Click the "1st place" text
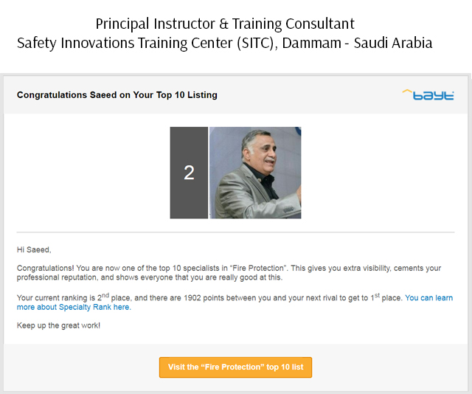 click(x=382, y=298)
